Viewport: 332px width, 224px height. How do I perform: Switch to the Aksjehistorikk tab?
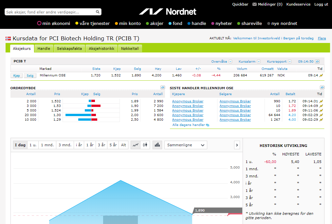(101, 49)
